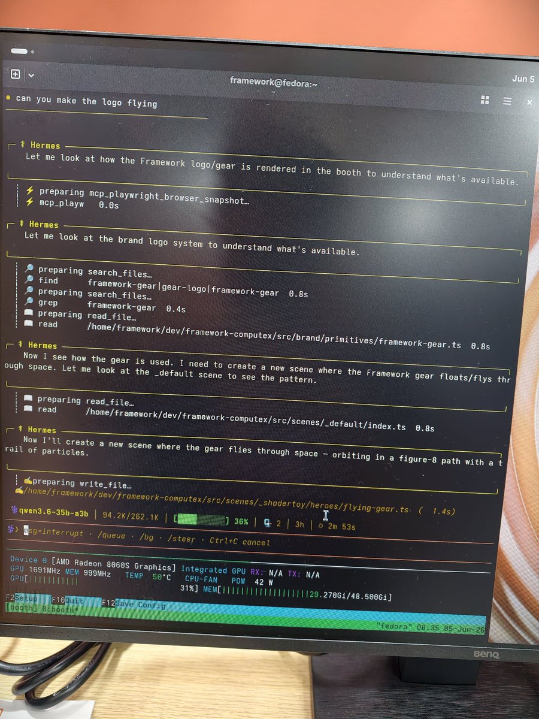
Task: Click the framework-gear.ts file path
Action: [x=274, y=336]
